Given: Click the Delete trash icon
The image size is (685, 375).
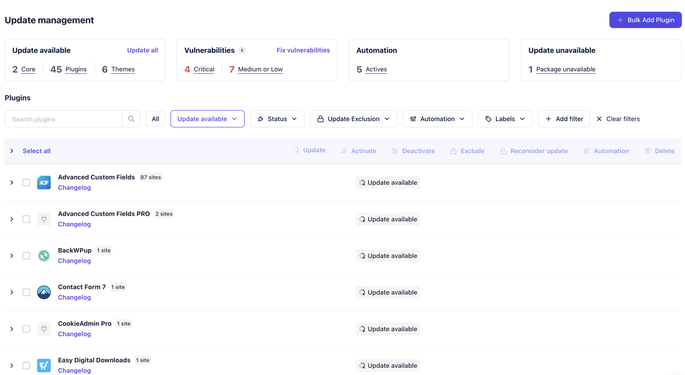Looking at the screenshot, I should point(647,151).
